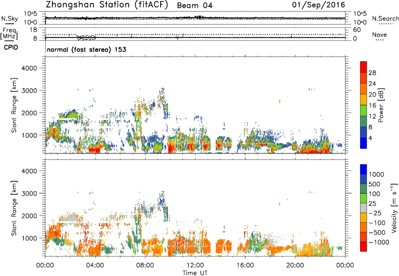Viewport: 399px width, 276px height.
Task: Select the '18' MHz frequency axis tick
Action: tap(33, 30)
